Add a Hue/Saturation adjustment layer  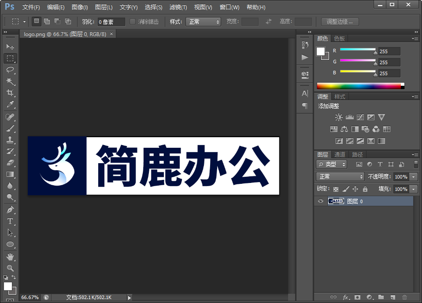(x=334, y=129)
